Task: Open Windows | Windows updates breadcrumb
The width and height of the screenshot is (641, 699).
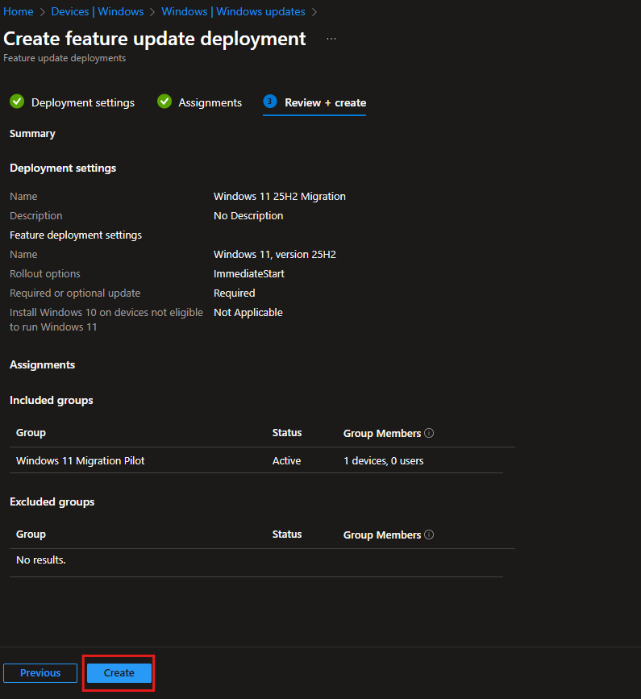Action: coord(233,11)
